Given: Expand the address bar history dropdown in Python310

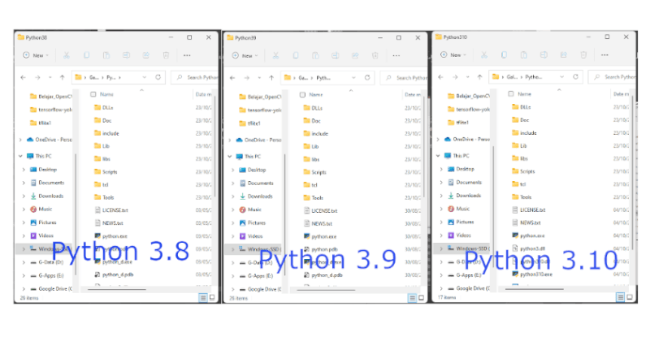Looking at the screenshot, I should pos(562,76).
